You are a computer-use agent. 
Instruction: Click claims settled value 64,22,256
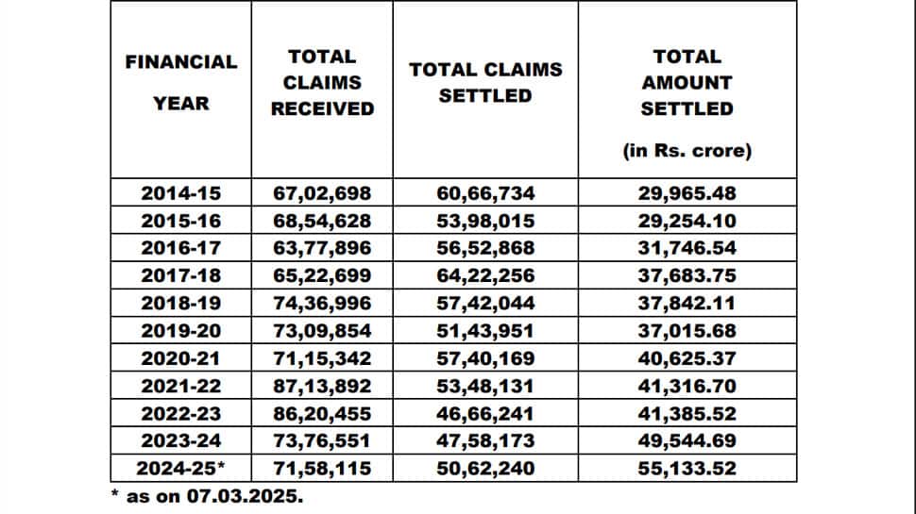click(485, 275)
